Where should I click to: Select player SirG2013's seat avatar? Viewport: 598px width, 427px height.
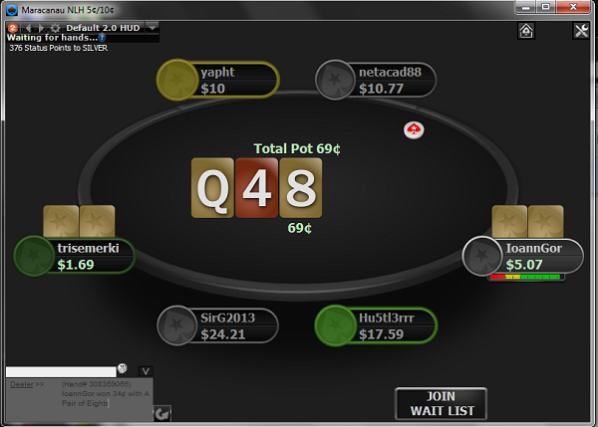point(176,325)
